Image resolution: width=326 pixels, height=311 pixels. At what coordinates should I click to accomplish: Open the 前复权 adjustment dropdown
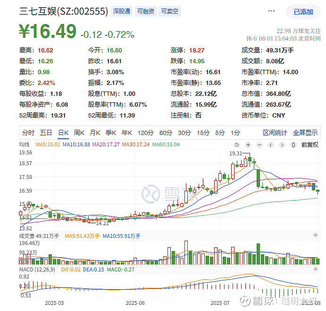click(x=310, y=145)
